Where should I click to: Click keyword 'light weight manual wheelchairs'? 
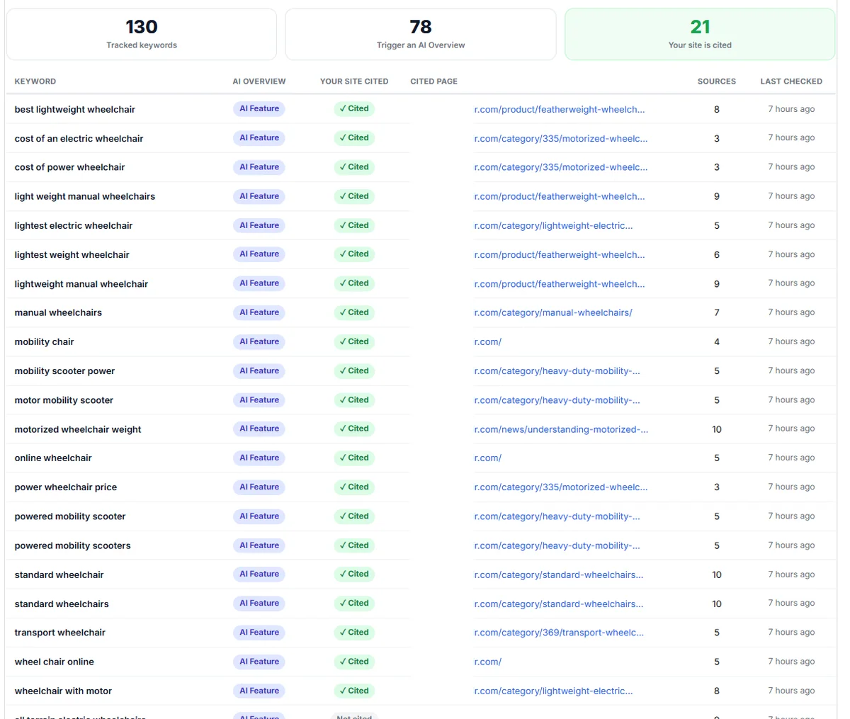pyautogui.click(x=84, y=196)
